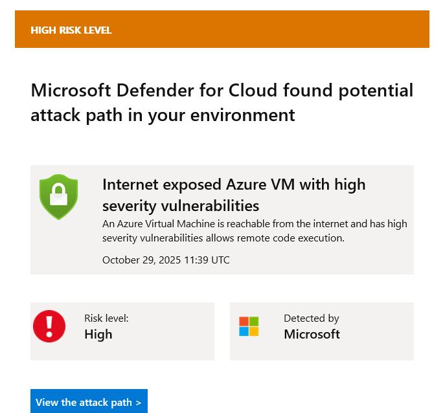The image size is (445, 413).
Task: Click the red square in Microsoft logo
Action: 244,321
